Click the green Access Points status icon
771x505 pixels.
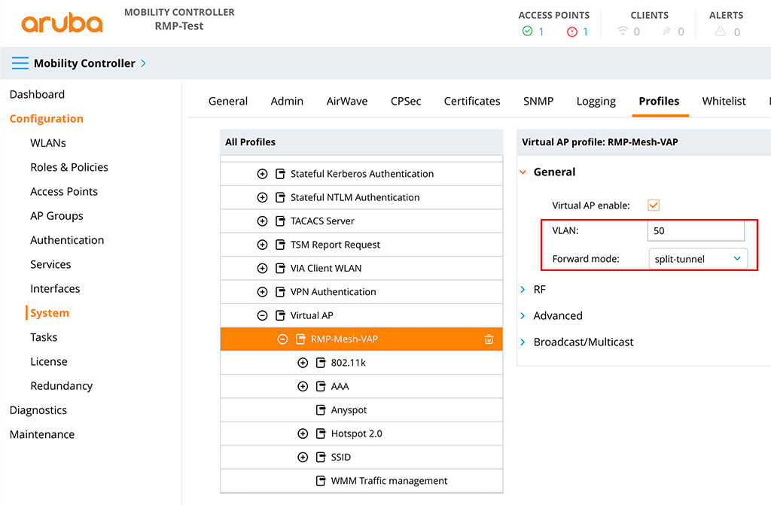(x=527, y=32)
